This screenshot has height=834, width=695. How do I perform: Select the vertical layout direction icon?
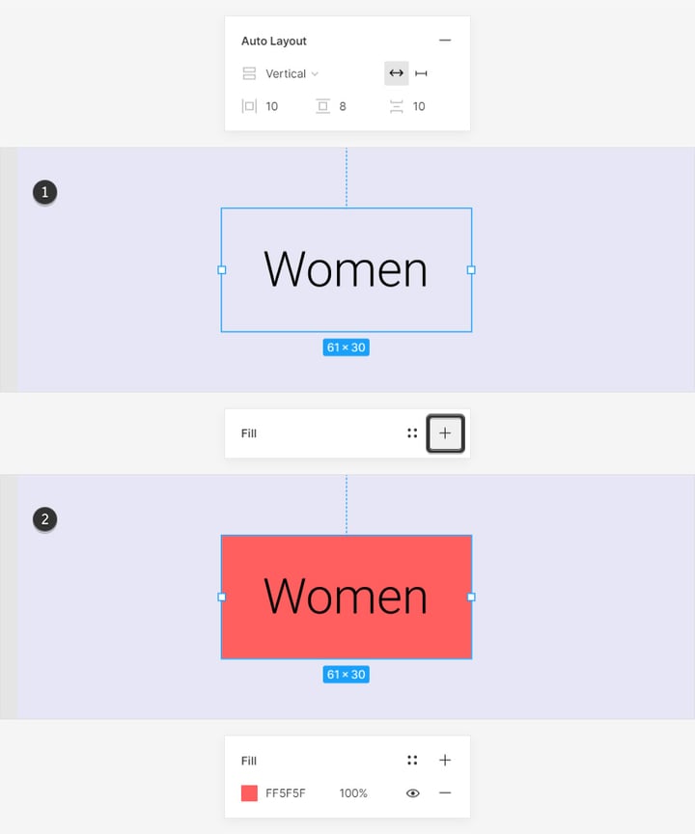[249, 73]
